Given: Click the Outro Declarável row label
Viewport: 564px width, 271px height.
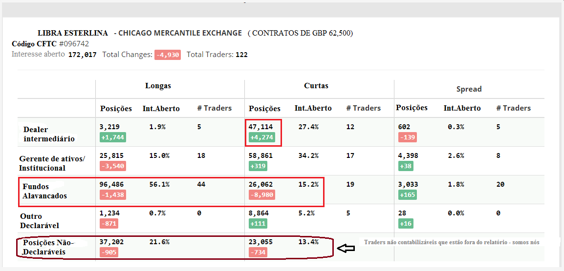Looking at the screenshot, I should (x=40, y=221).
